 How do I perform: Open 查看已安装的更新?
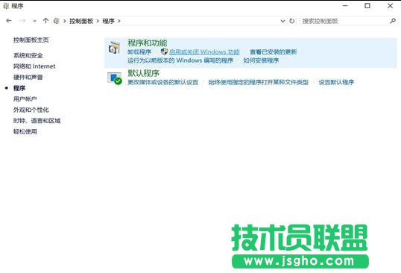(x=273, y=52)
